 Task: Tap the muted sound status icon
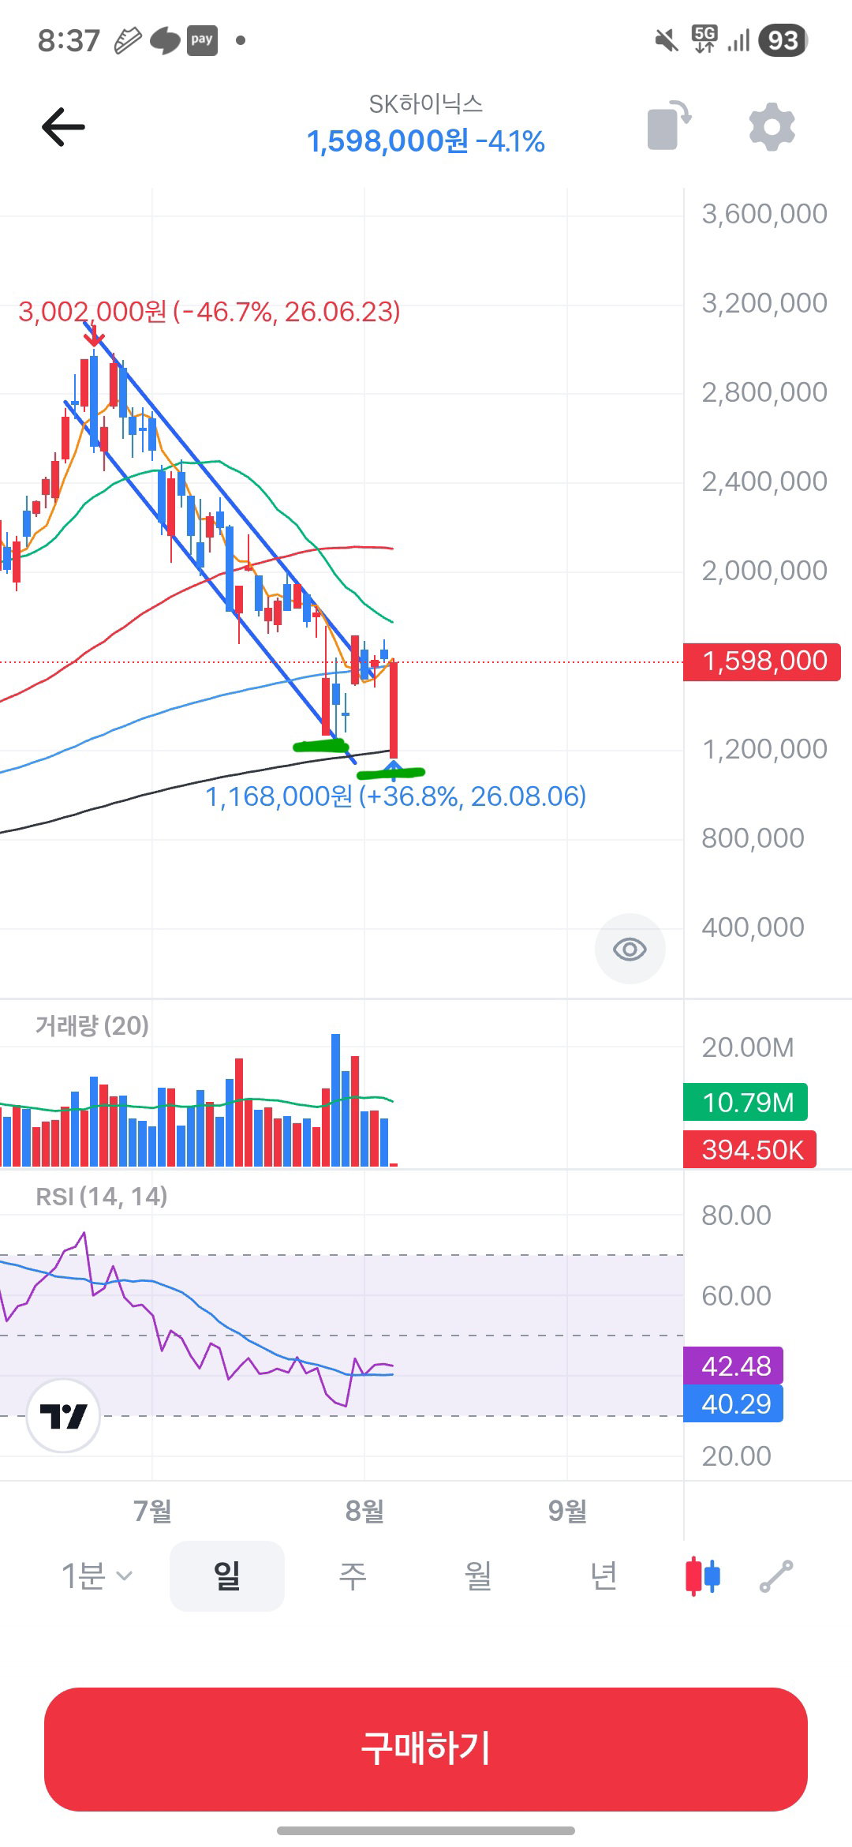point(667,40)
